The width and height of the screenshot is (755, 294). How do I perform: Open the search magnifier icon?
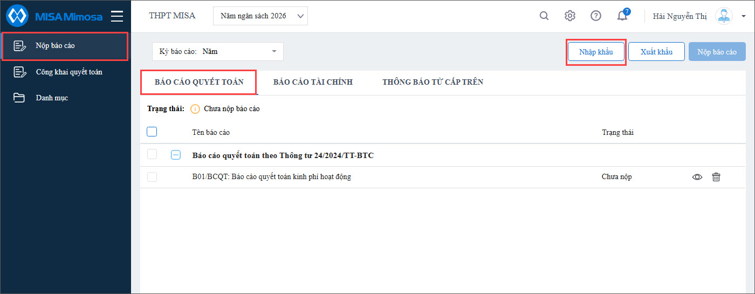(544, 16)
